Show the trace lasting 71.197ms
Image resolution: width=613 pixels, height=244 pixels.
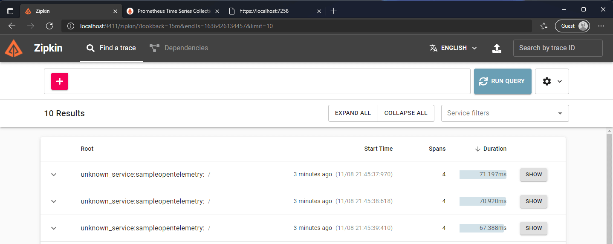tap(534, 175)
